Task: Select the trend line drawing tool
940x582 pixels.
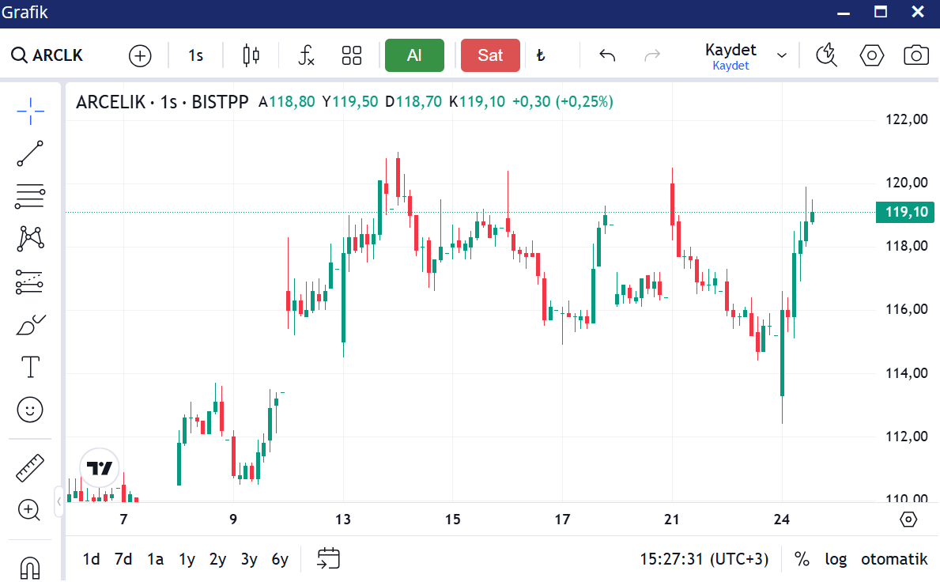Action: click(x=30, y=153)
